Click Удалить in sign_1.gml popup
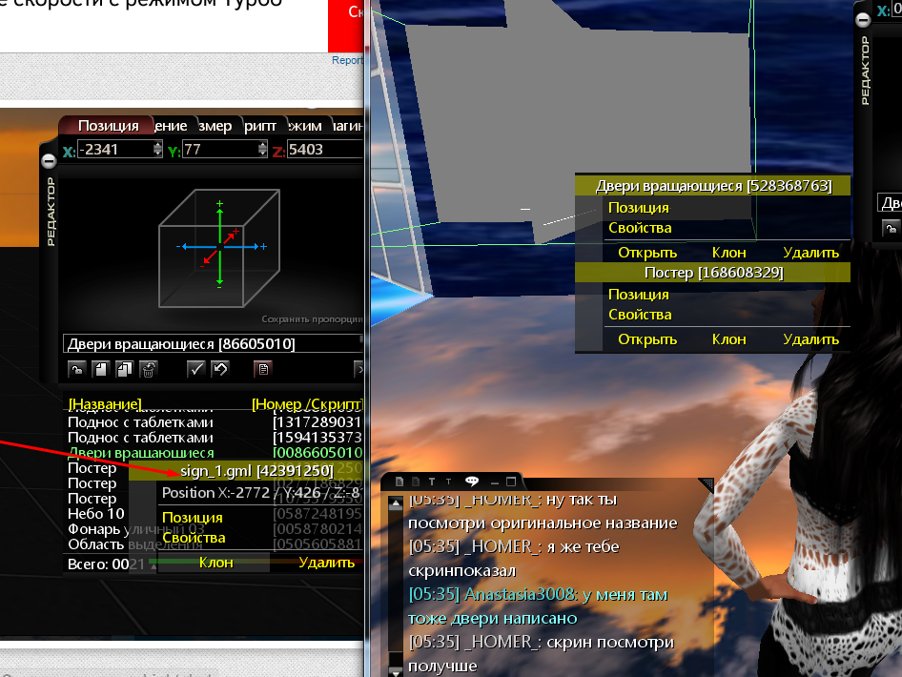 tap(326, 563)
